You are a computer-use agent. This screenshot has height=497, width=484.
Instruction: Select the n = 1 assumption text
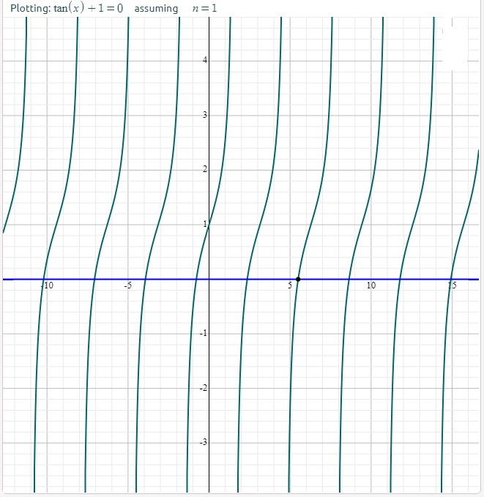click(204, 9)
